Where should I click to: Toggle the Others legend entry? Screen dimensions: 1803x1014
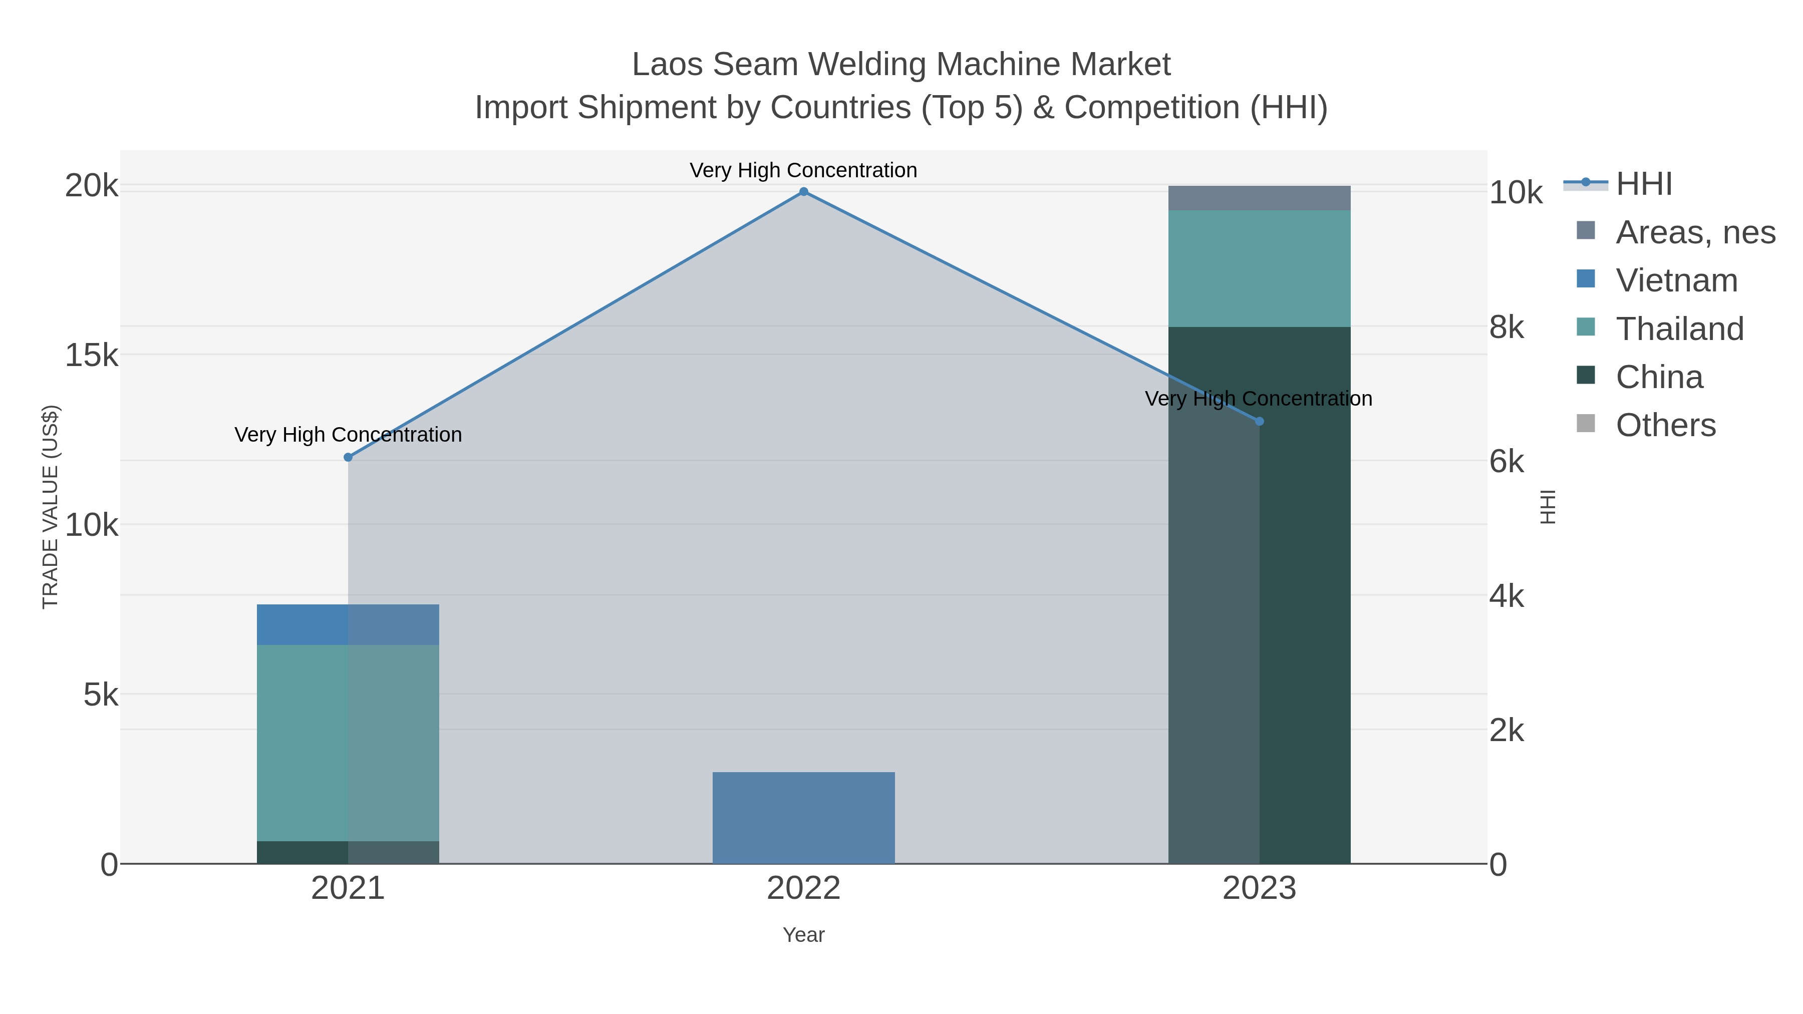1646,425
